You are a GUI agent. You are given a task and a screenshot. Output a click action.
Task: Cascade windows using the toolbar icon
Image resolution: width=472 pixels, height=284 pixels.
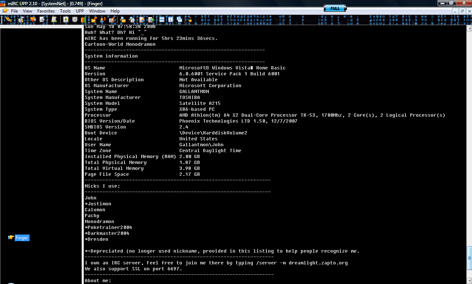pyautogui.click(x=179, y=20)
